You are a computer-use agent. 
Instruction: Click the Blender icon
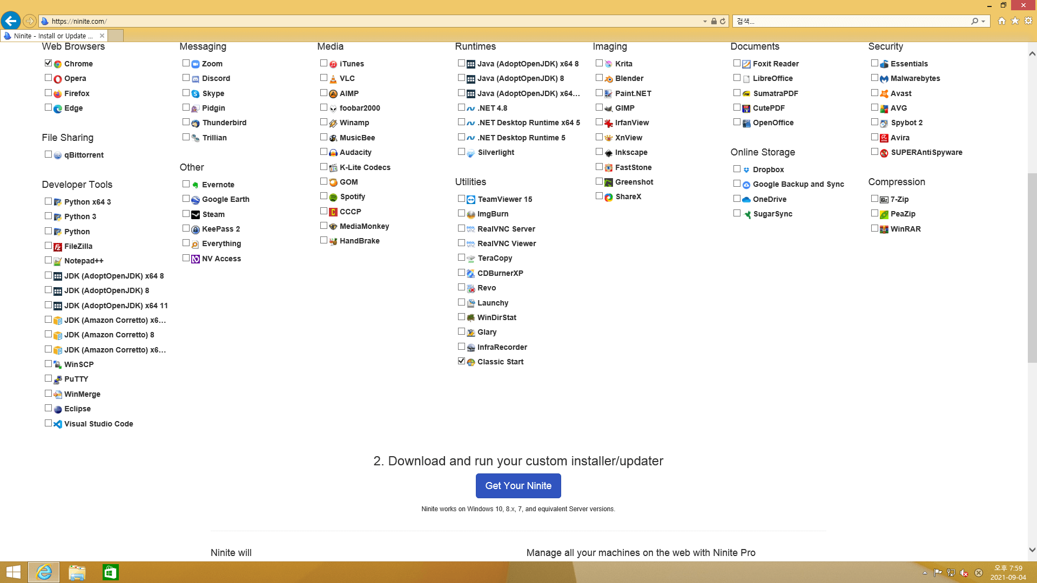609,79
